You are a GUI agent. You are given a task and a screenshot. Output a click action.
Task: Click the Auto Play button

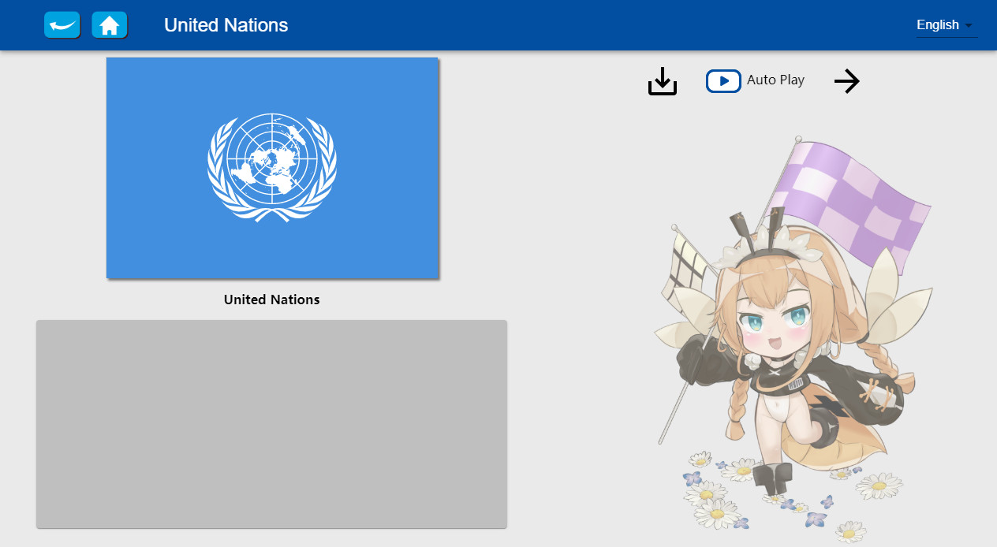(755, 80)
